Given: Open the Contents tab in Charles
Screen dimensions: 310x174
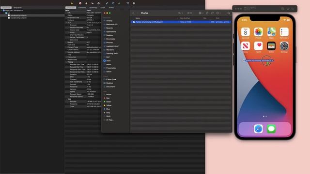Looking at the screenshot, I should [x=82, y=8].
